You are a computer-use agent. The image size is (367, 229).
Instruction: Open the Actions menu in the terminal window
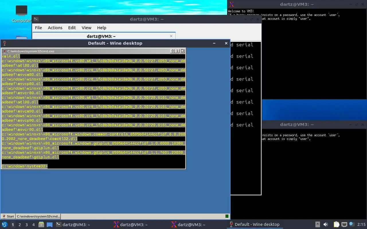55,28
